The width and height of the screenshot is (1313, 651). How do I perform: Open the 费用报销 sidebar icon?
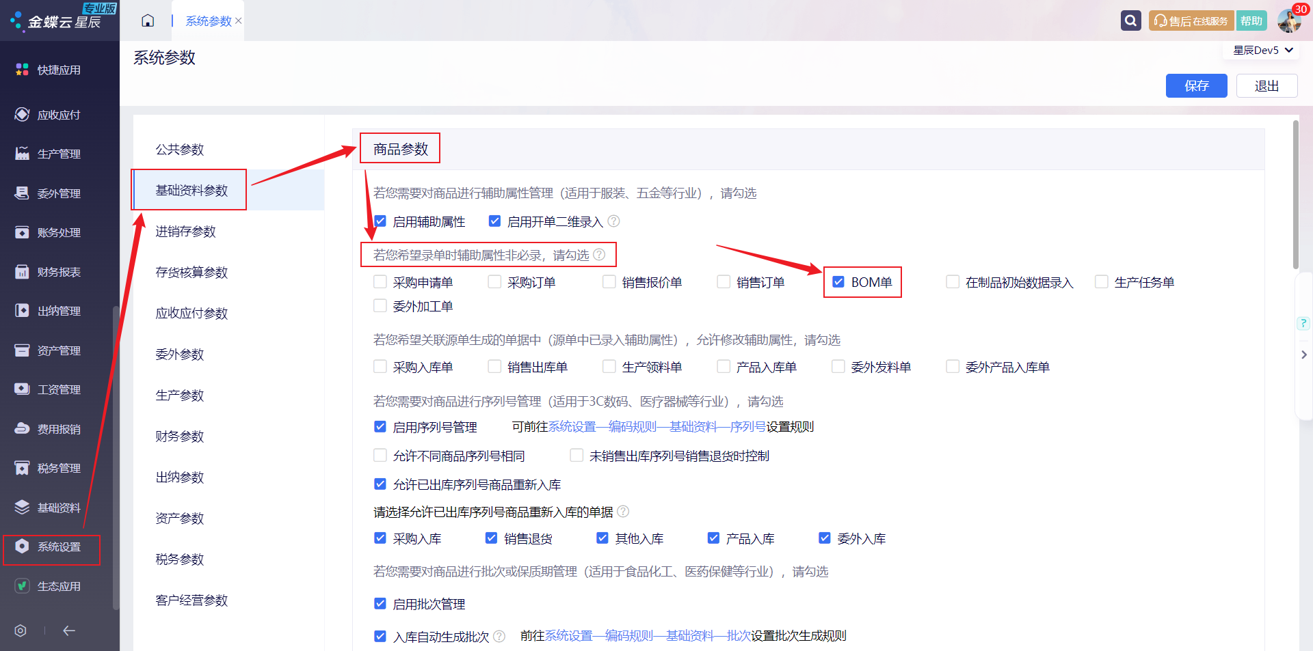pos(22,429)
